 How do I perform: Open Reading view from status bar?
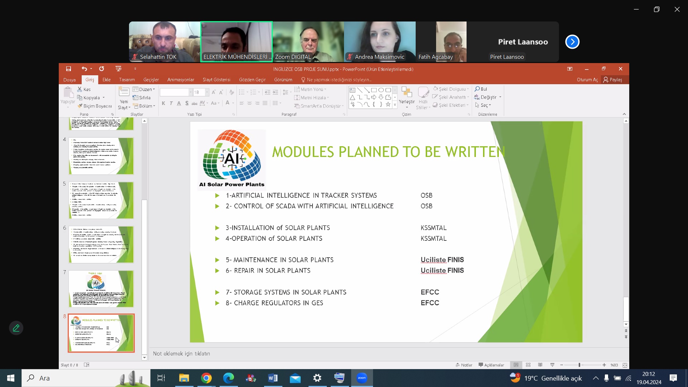[540, 365]
